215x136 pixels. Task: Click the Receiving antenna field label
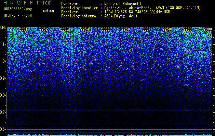coord(79,16)
